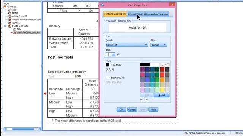
Task: Click the mean difference significance footnote
Action: [x=87, y=121]
